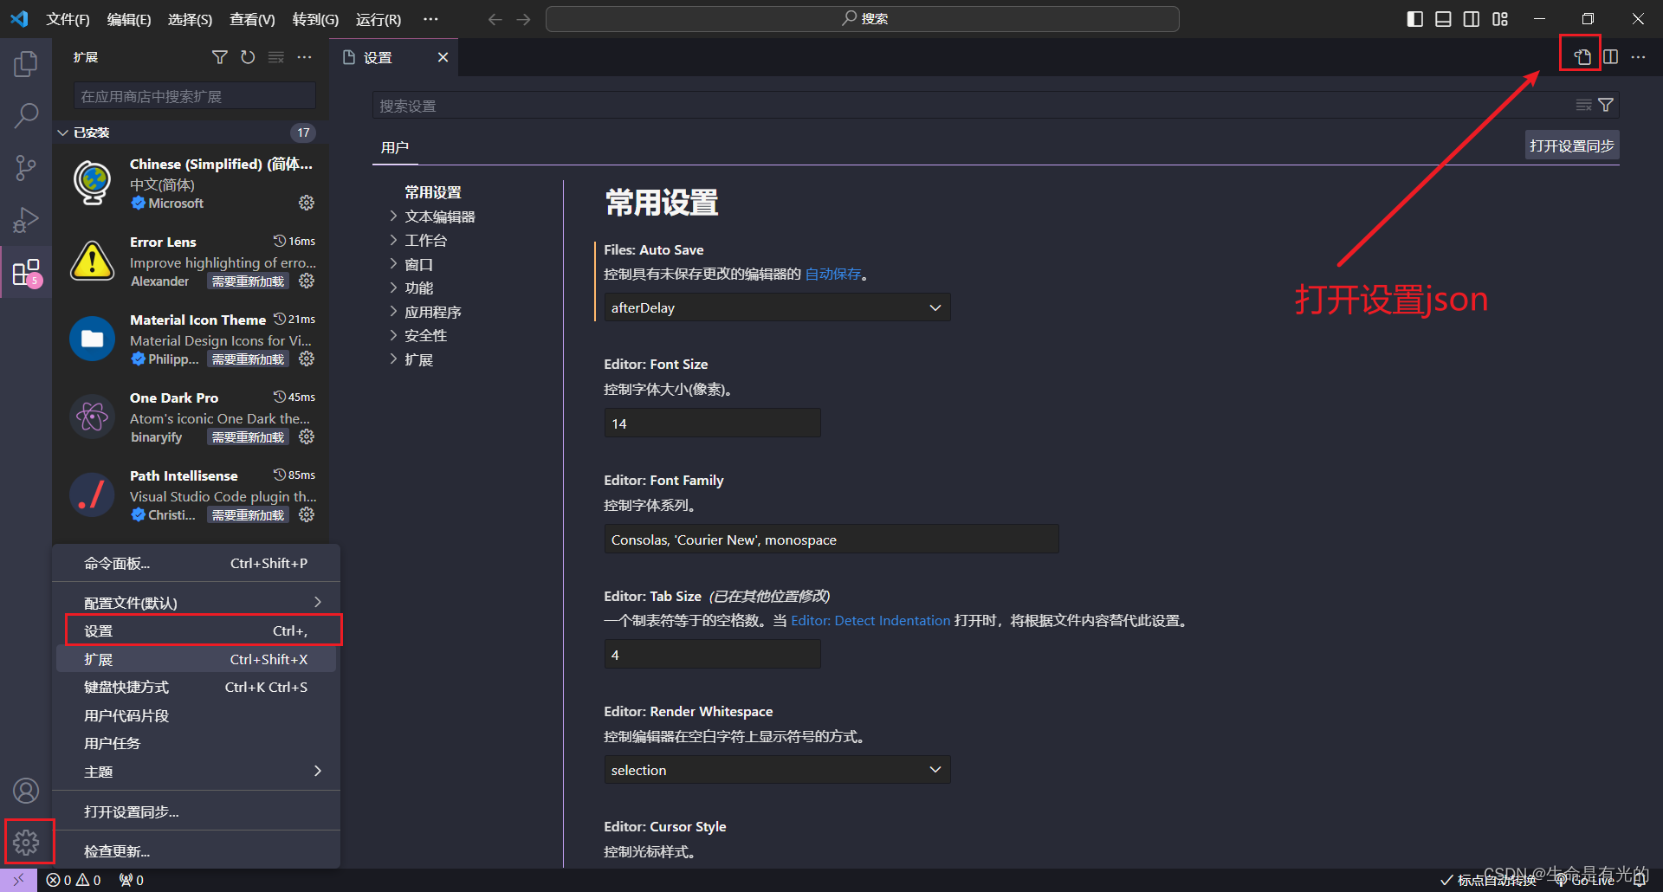
Task: Open settings JSON file icon
Action: click(1582, 57)
